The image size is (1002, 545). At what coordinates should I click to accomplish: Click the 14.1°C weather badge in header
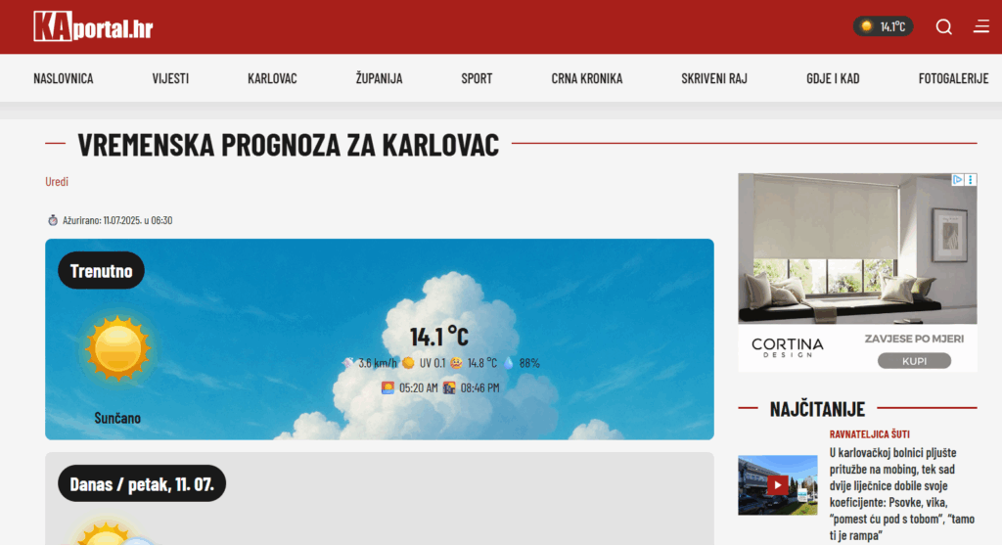click(884, 26)
